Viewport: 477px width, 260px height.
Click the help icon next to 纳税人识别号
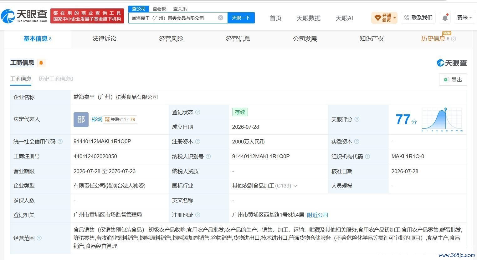208,156
